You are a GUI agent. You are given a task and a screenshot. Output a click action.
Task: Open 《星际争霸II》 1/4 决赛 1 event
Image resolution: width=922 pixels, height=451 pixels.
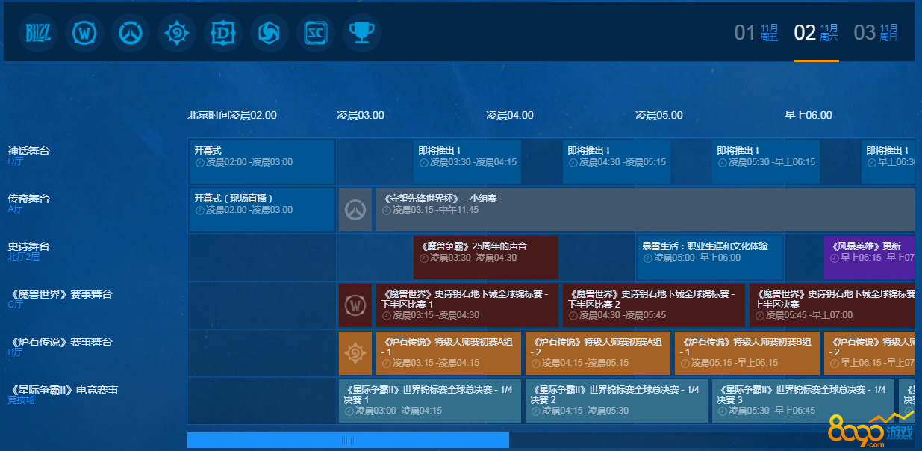tap(429, 401)
